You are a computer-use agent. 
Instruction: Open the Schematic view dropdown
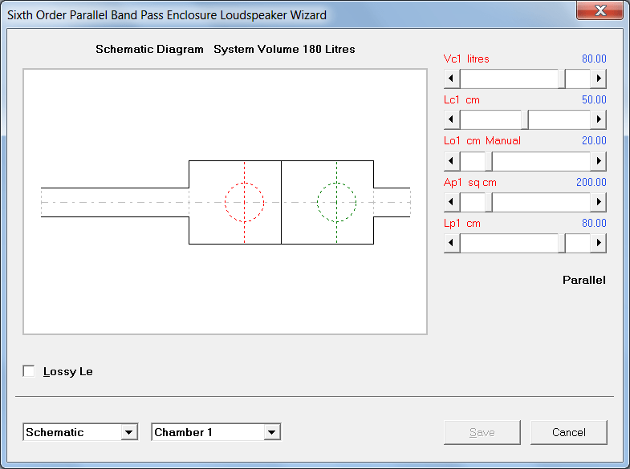pyautogui.click(x=128, y=432)
